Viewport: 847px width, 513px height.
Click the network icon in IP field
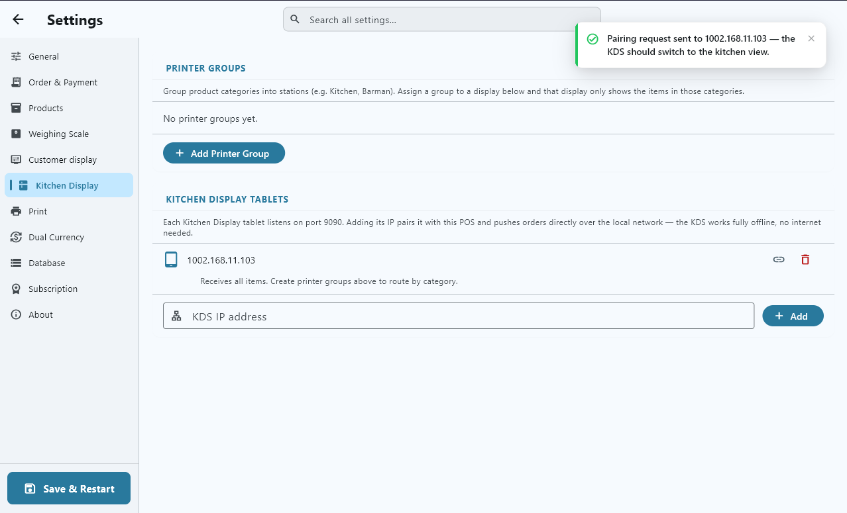click(x=176, y=316)
